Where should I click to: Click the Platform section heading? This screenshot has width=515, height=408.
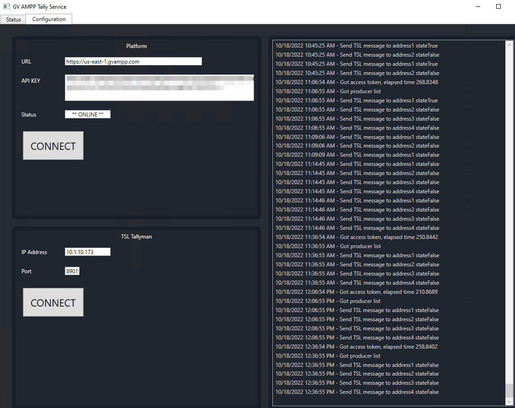[136, 46]
